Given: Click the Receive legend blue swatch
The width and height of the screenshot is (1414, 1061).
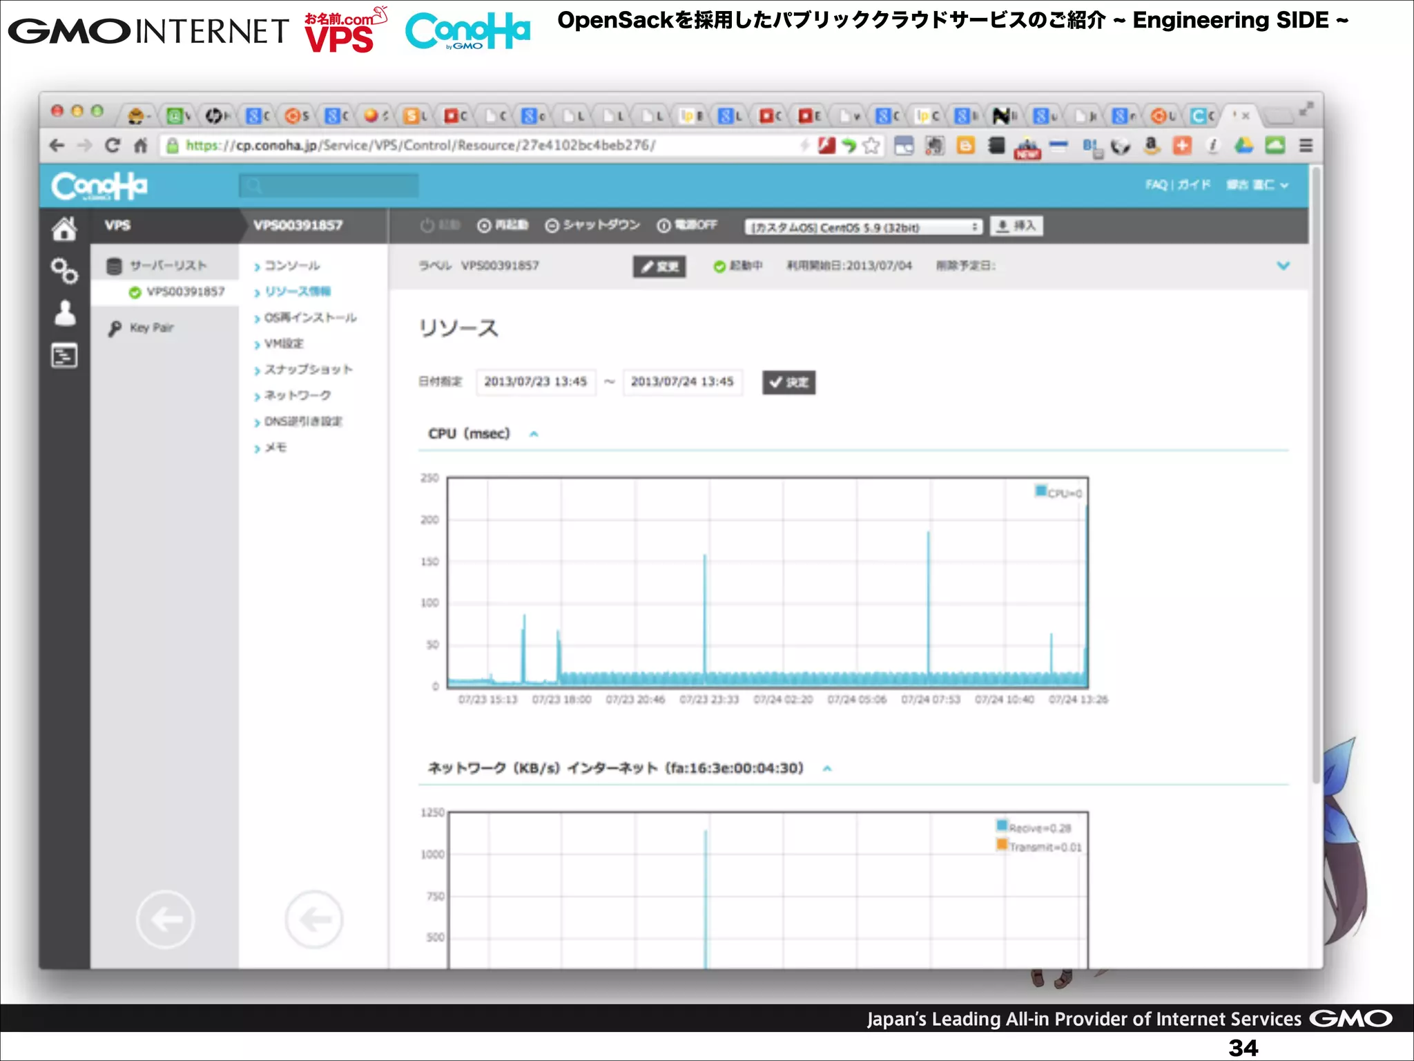Looking at the screenshot, I should [1002, 825].
